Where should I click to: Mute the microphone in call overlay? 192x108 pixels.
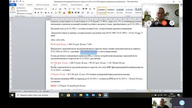149,23
